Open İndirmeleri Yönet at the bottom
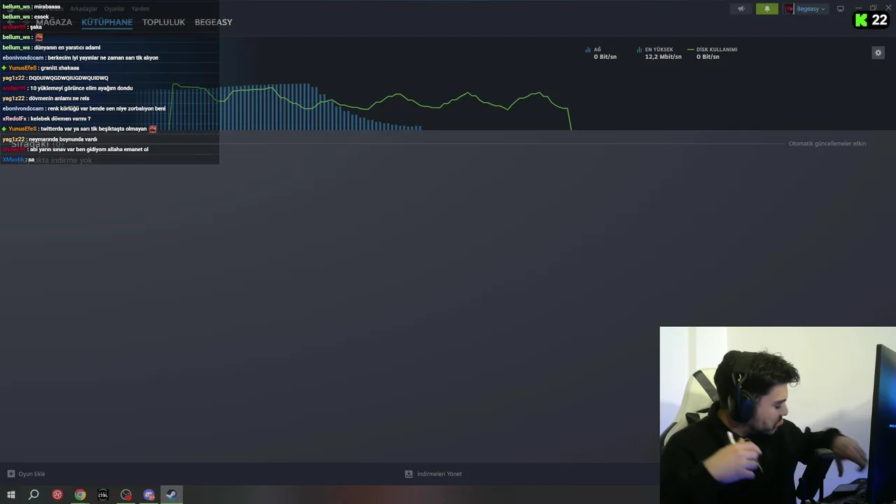 pos(433,474)
